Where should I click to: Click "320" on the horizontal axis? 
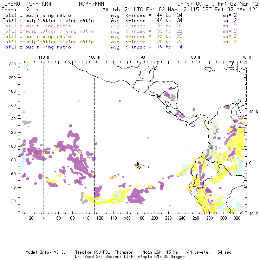(237, 218)
